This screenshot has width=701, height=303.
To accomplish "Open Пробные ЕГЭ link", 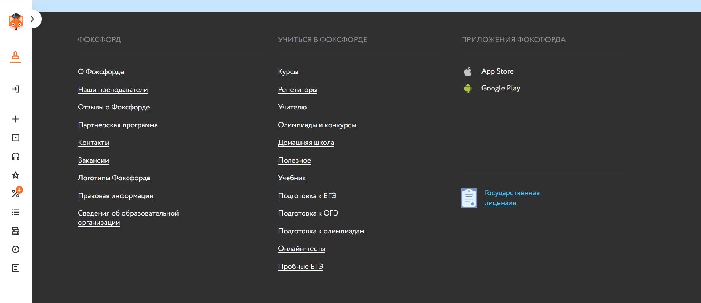I will [301, 267].
